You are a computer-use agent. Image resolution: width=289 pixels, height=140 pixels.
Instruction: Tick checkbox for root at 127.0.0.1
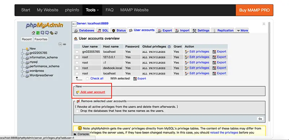tap(77, 57)
